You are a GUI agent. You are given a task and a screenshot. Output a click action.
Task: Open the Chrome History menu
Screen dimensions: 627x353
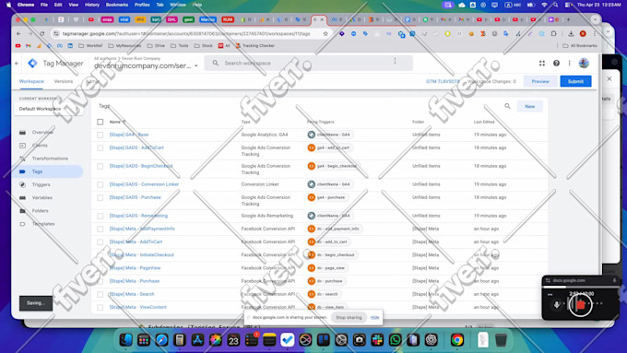(x=92, y=5)
